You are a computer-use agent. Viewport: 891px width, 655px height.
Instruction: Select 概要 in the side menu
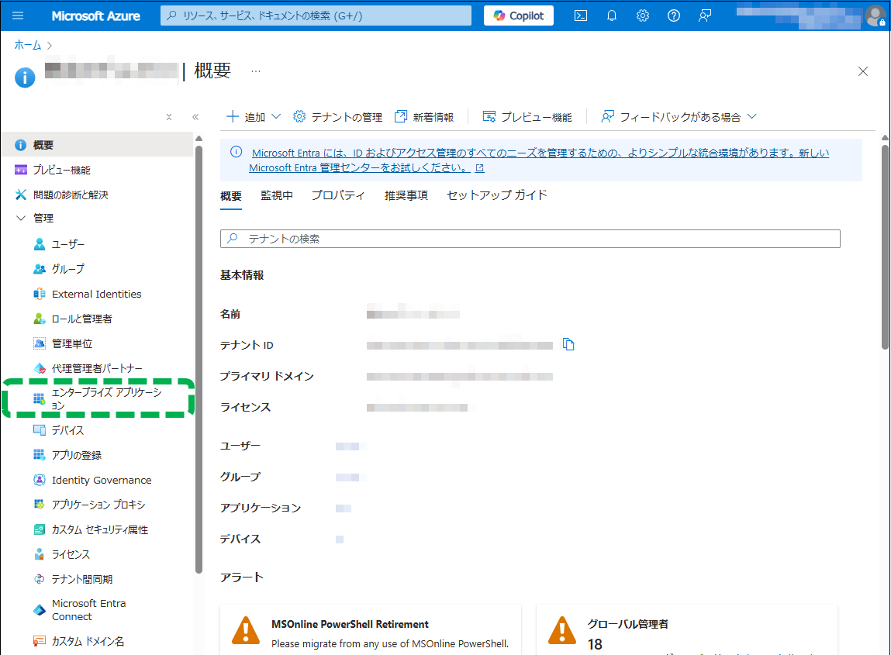tap(97, 145)
